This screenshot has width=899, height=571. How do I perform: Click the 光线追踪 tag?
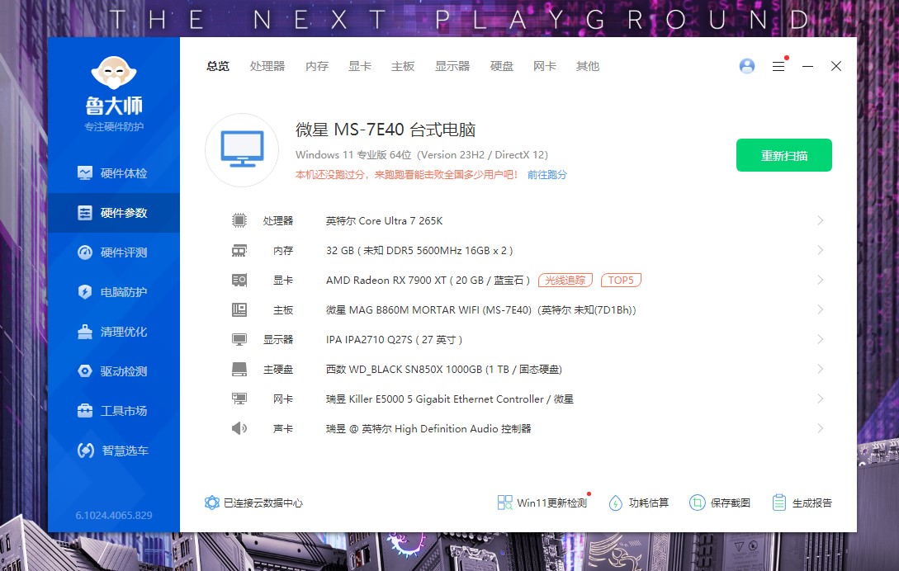pos(565,280)
